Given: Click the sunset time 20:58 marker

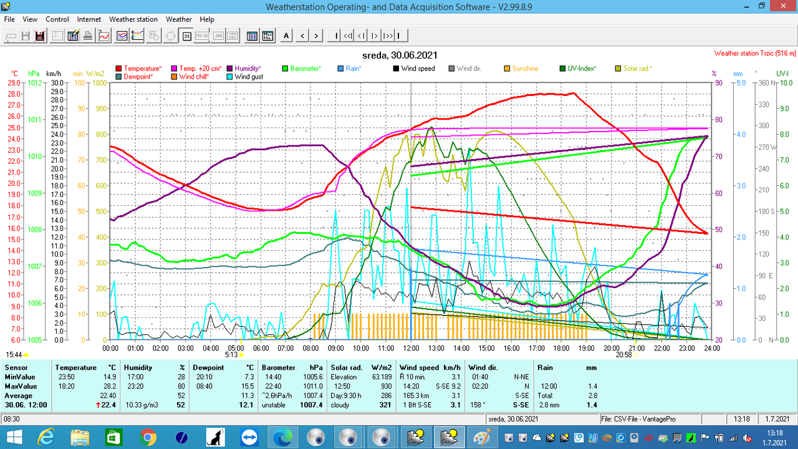Looking at the screenshot, I should (x=623, y=354).
